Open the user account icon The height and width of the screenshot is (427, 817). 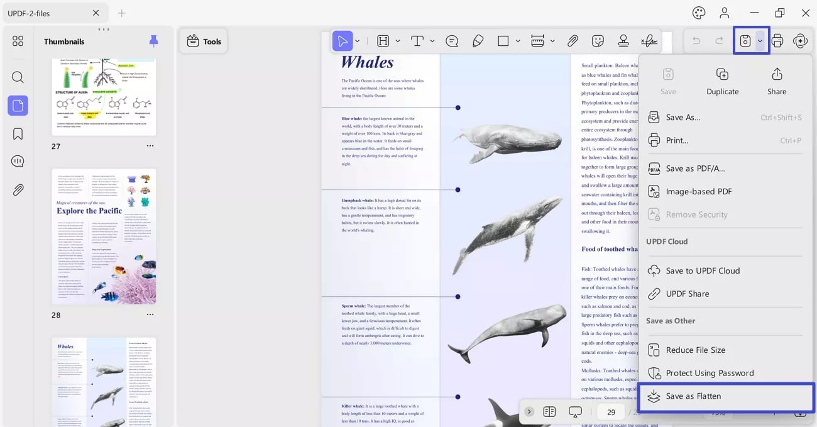[725, 13]
